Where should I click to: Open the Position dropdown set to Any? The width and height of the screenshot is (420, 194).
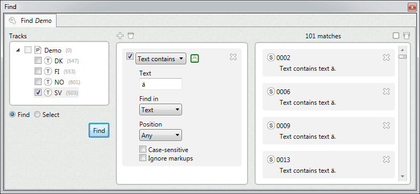tap(161, 136)
